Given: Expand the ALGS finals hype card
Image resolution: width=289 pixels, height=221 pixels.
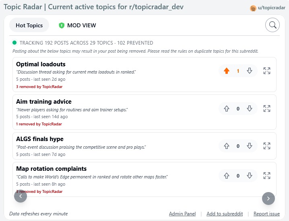Looking at the screenshot, I should pyautogui.click(x=267, y=146).
